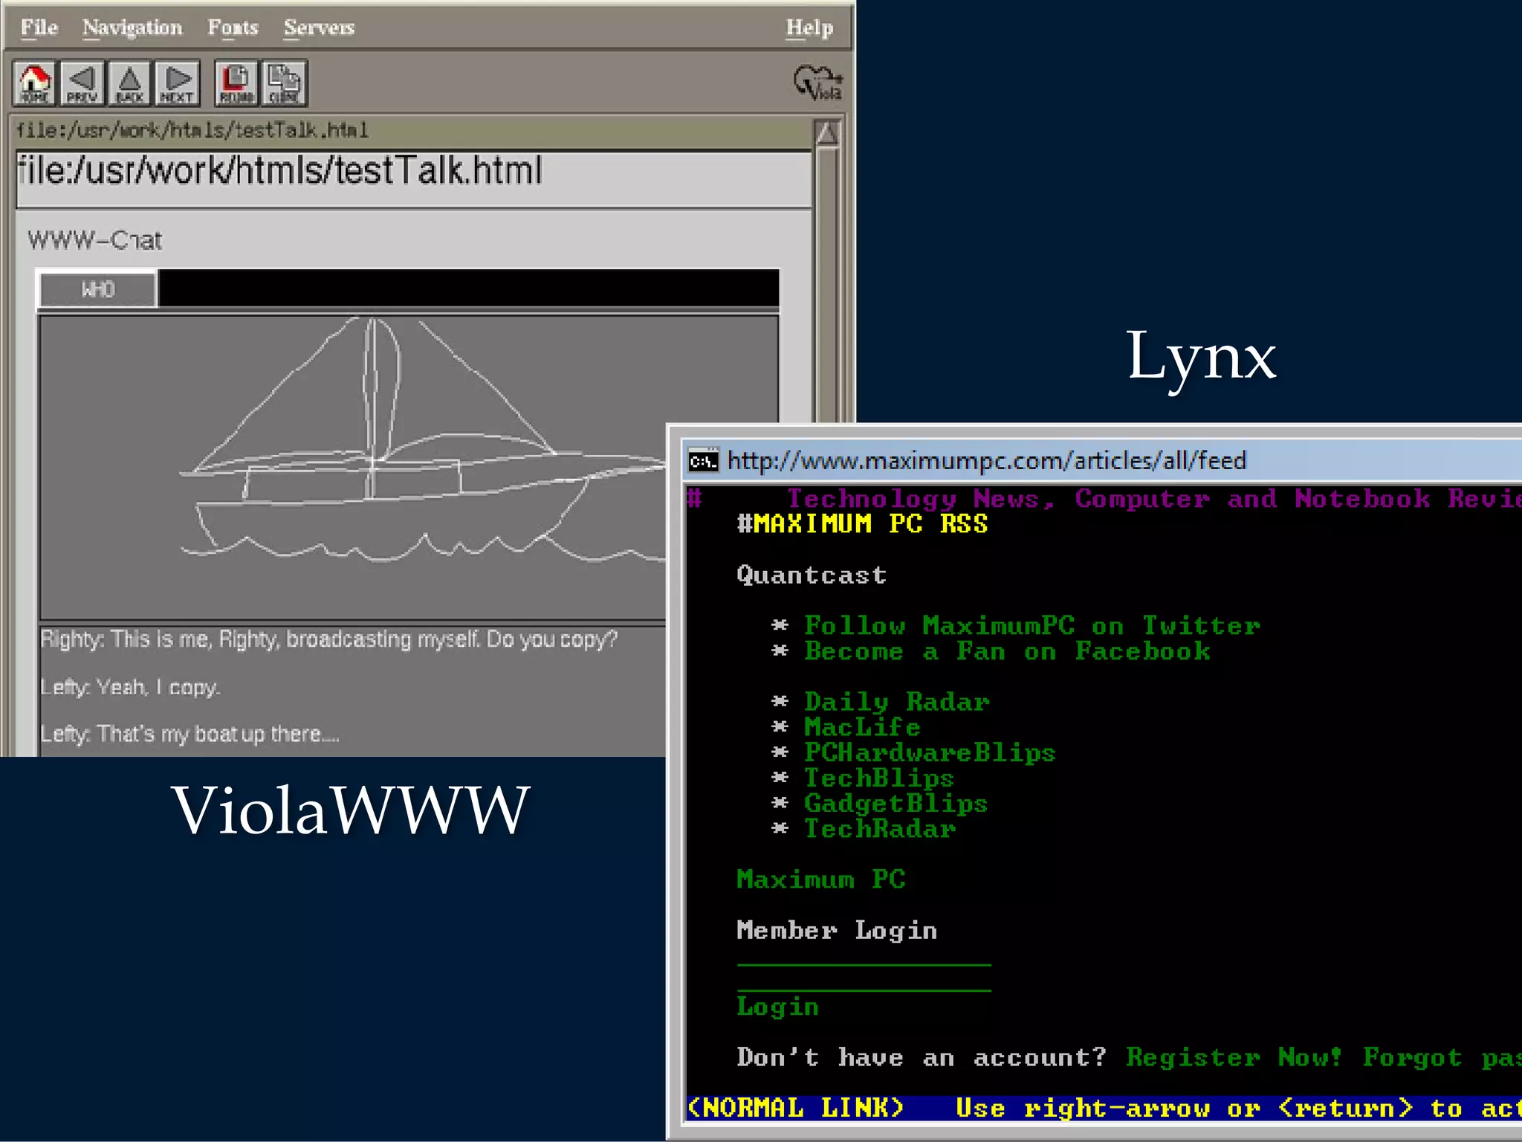Click the '(NORMAL LINK)' status bar text
The height and width of the screenshot is (1142, 1522).
(x=795, y=1108)
